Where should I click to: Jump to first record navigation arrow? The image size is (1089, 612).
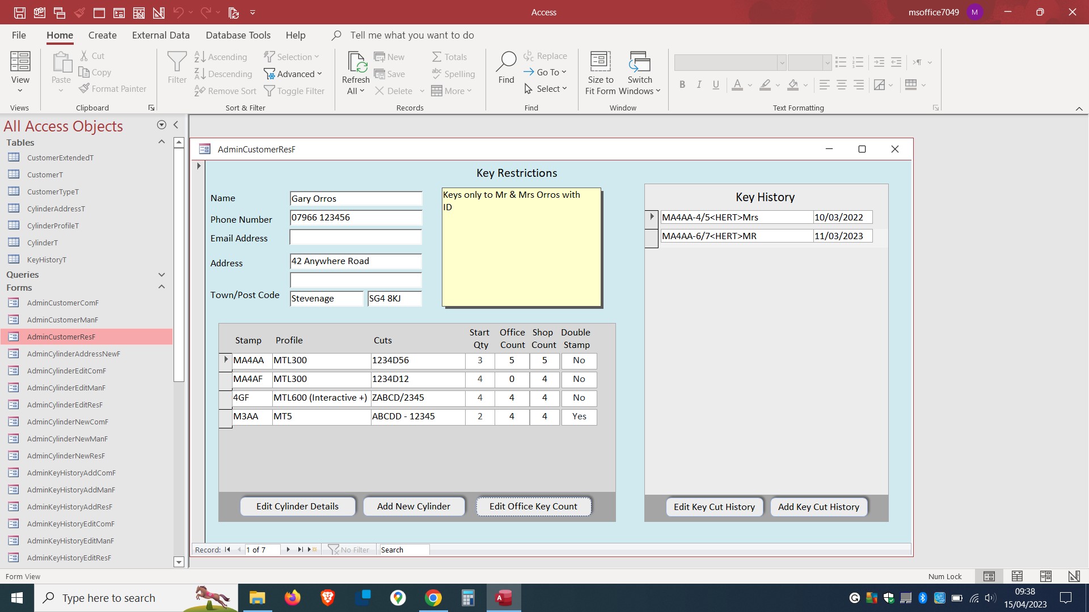tap(227, 550)
